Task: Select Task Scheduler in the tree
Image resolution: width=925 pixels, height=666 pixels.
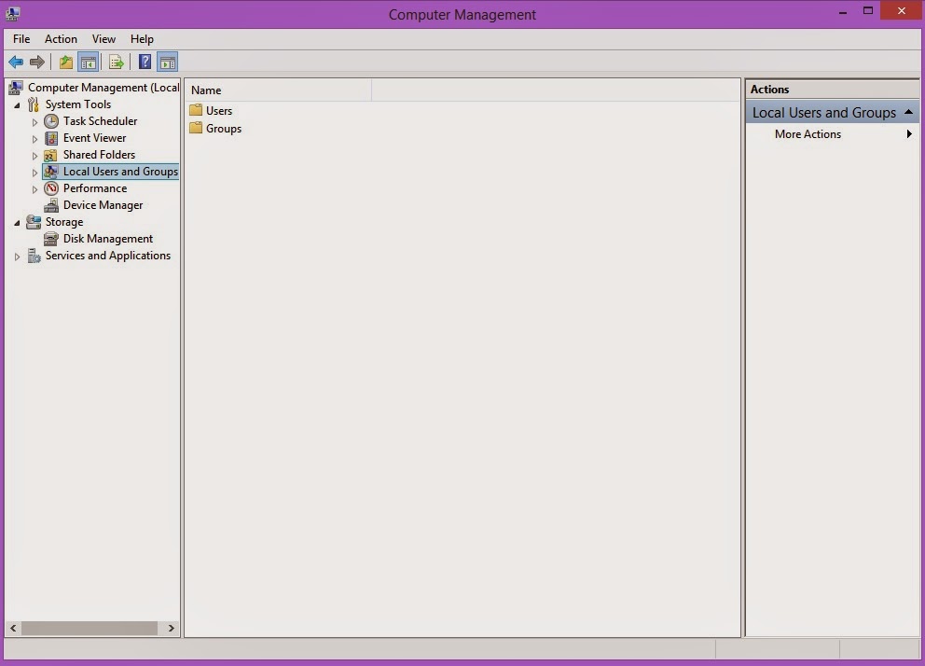Action: [x=100, y=121]
